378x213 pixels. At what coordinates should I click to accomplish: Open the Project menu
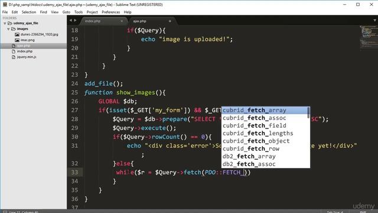coord(92,12)
